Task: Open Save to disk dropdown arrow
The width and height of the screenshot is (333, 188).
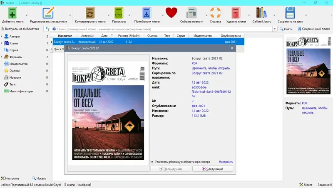Action: click(306, 15)
